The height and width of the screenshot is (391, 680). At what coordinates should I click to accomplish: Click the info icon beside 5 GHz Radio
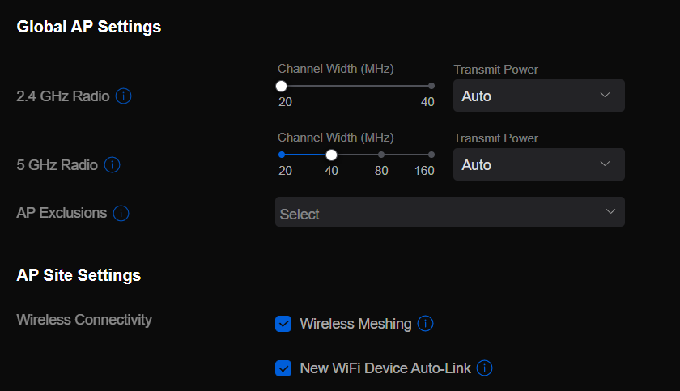coord(113,165)
